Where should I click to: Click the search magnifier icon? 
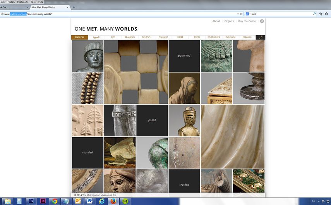pos(314,14)
